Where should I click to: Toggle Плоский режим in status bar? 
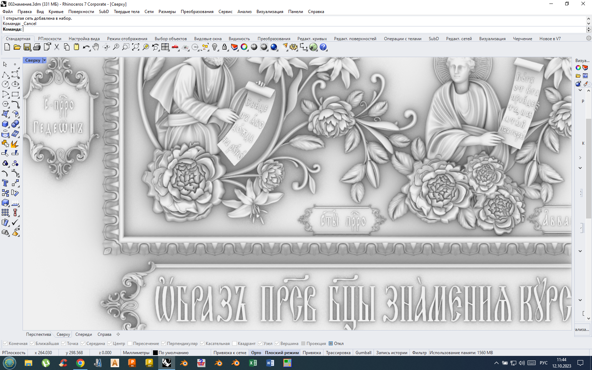[282, 353]
